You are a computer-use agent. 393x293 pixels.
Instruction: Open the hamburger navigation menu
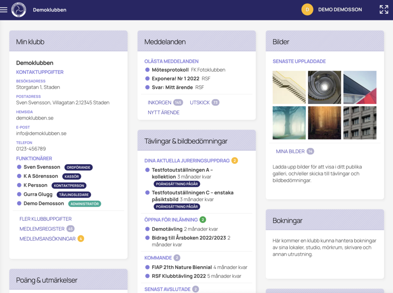pos(4,10)
